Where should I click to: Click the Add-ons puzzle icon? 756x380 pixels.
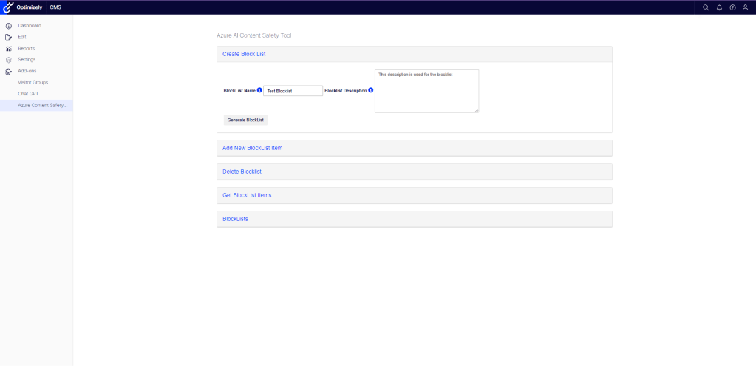9,72
